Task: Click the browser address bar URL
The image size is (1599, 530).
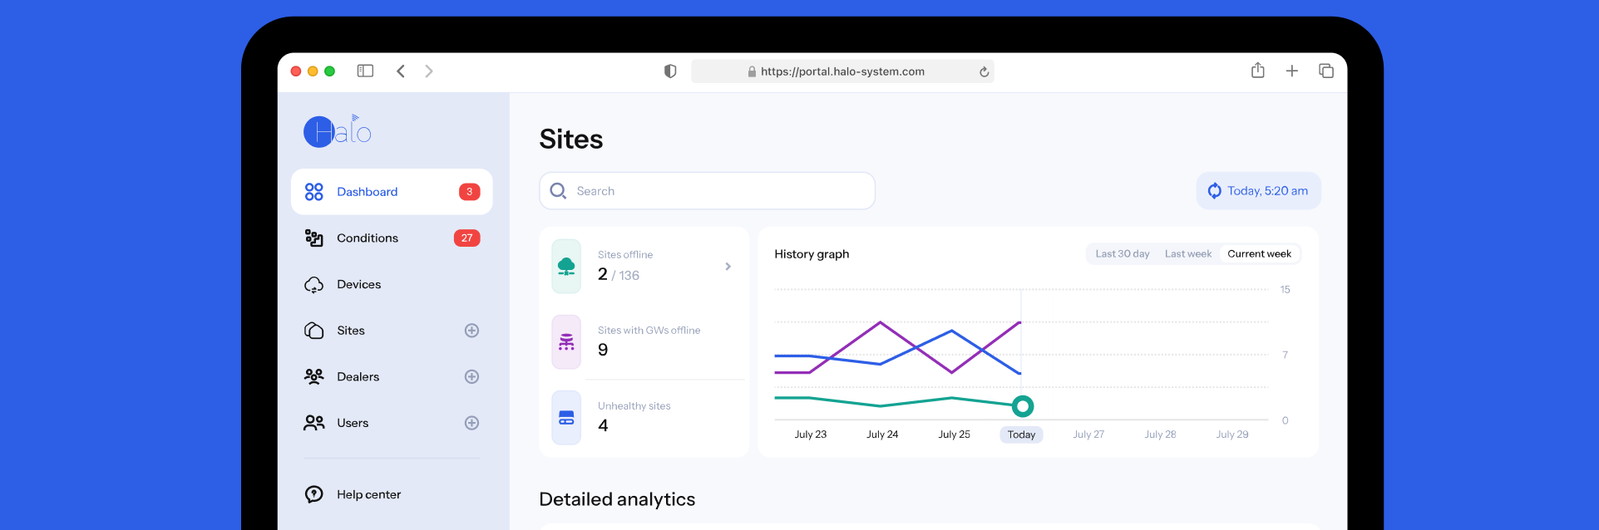Action: tap(842, 71)
